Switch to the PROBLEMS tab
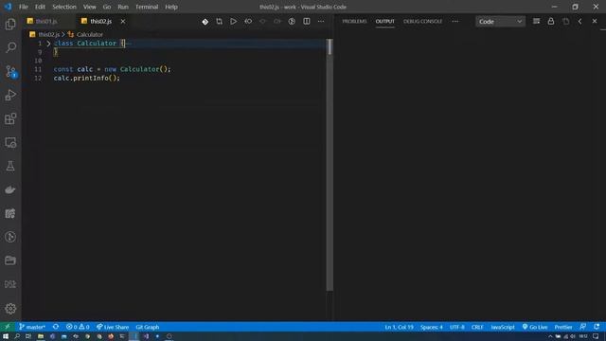Viewport: 606px width, 341px height. (354, 21)
